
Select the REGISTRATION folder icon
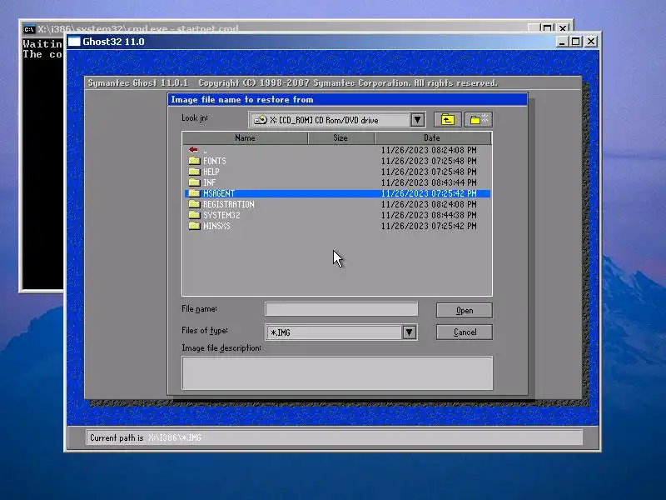point(194,204)
